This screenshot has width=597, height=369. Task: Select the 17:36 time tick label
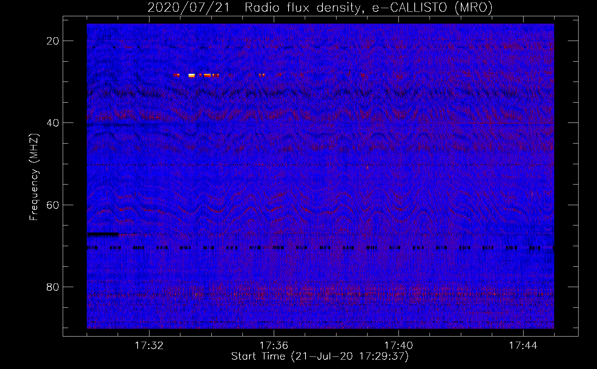coord(274,346)
